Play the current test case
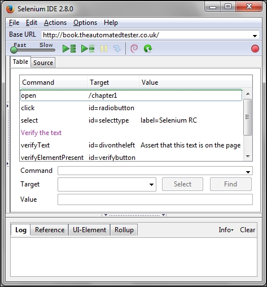This screenshot has height=287, width=267. click(x=87, y=49)
